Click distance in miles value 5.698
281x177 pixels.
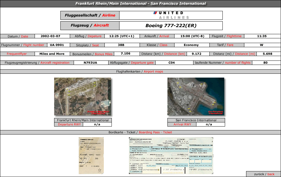coord(267,54)
